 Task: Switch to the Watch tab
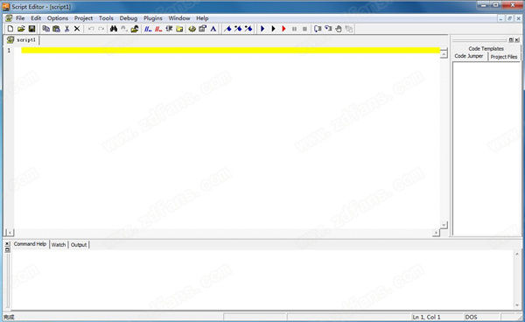point(59,245)
